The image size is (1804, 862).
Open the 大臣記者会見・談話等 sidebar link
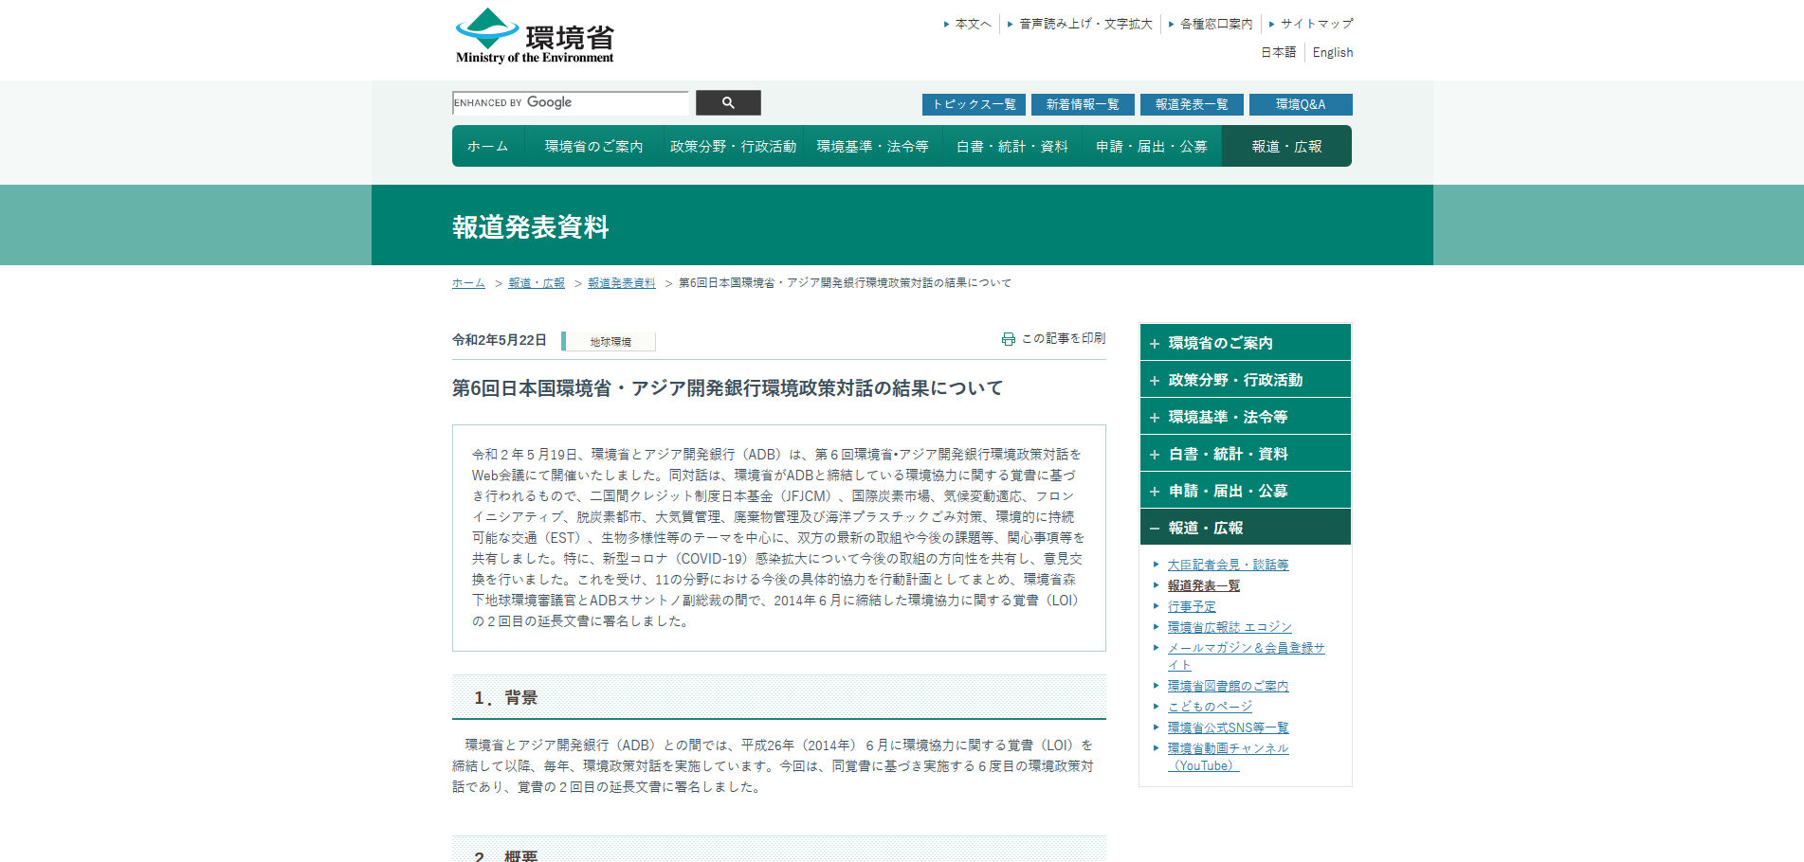click(x=1228, y=566)
